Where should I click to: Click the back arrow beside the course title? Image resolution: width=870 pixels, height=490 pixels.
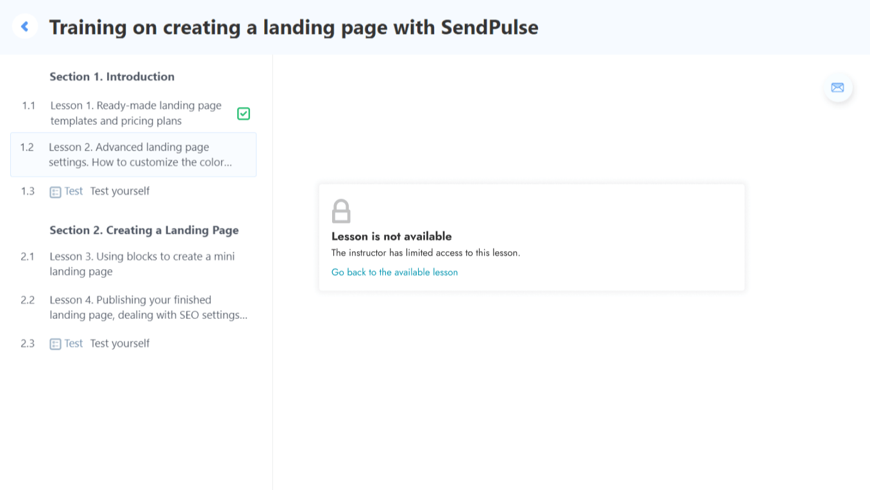[25, 26]
